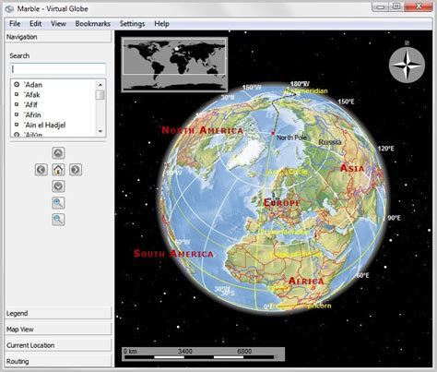
Task: Collapse the Navigation panel tab
Action: click(x=58, y=37)
